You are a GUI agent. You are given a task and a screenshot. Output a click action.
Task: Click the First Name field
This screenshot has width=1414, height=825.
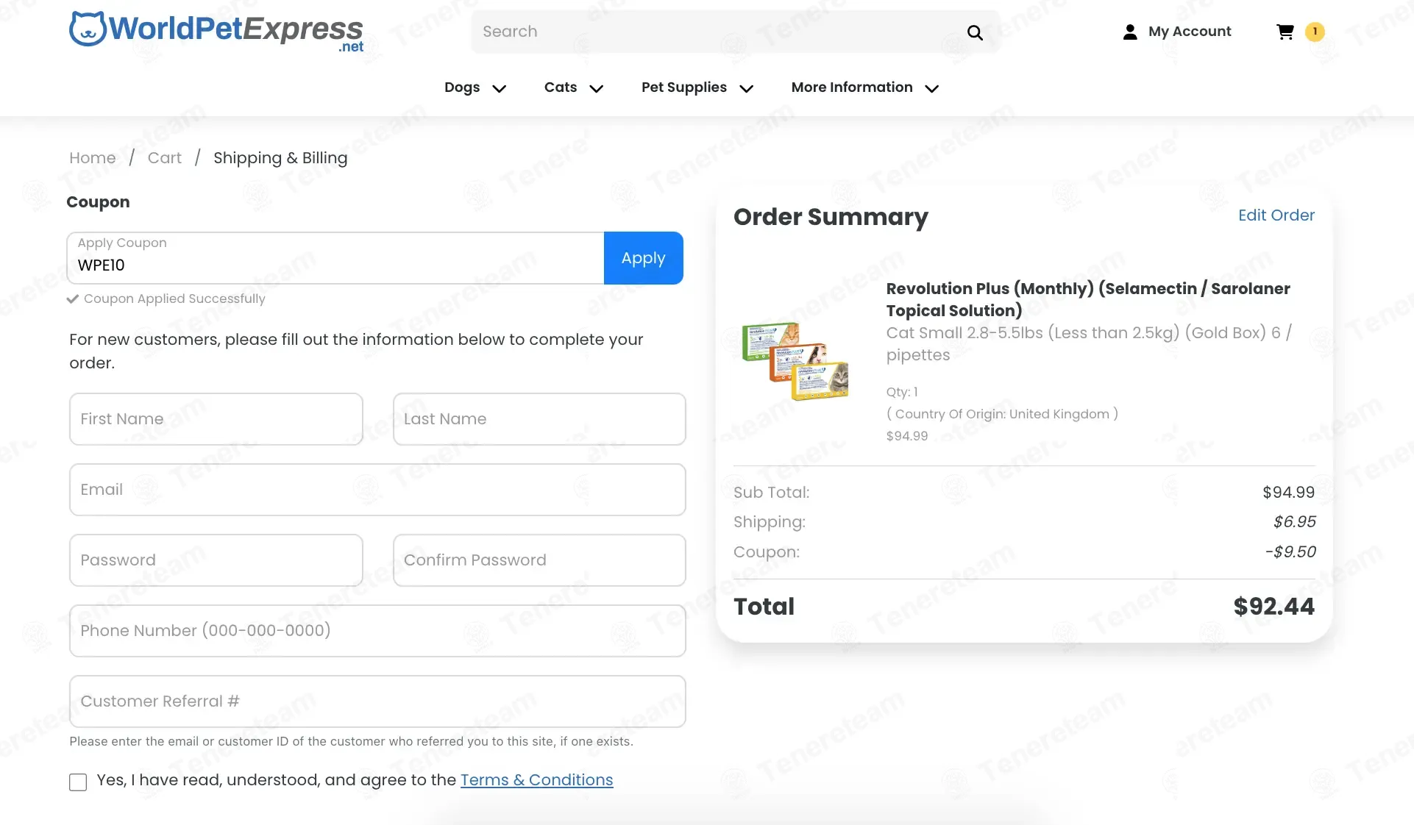click(x=216, y=419)
